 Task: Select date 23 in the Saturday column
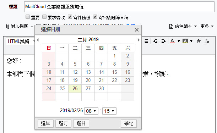click(x=128, y=80)
